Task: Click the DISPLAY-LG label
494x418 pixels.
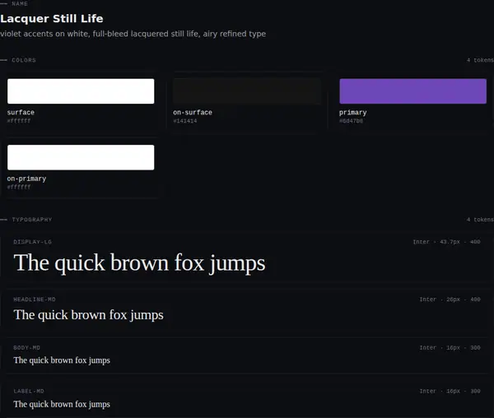Action: tap(32, 242)
